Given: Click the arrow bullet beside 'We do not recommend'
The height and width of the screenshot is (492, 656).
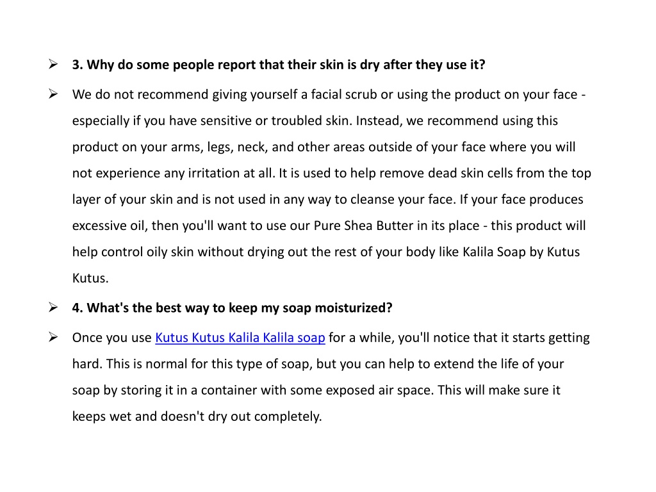Looking at the screenshot, I should 53,94.
